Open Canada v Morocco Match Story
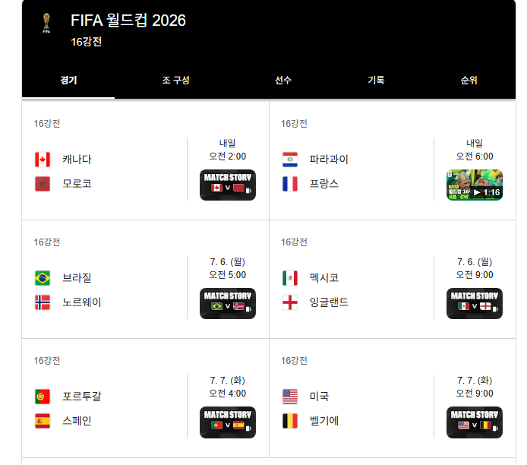The image size is (527, 465). [x=228, y=185]
